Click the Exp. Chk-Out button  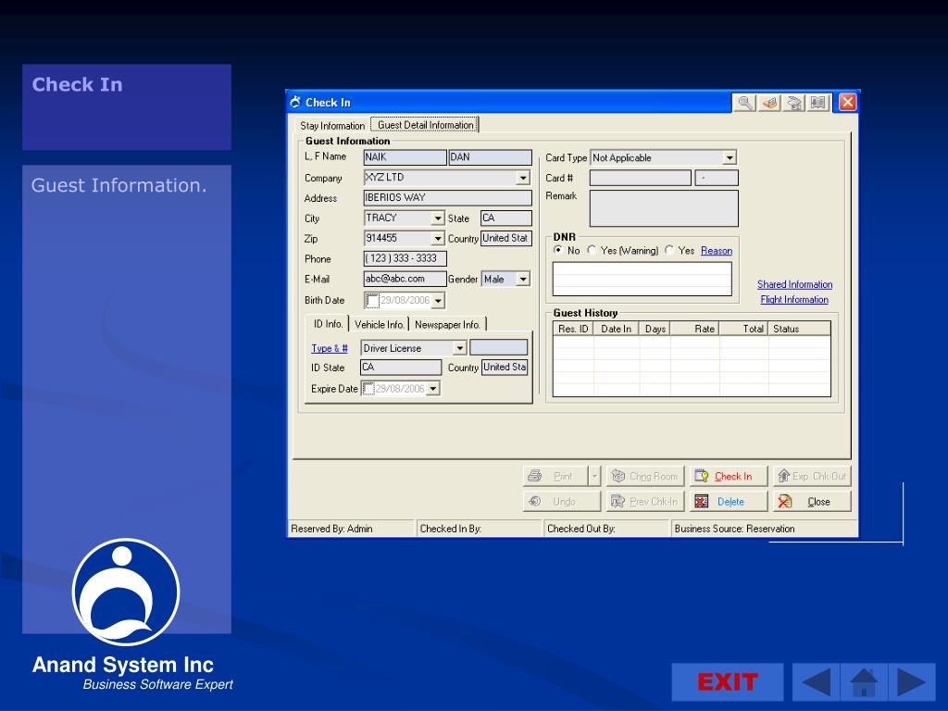[x=812, y=477]
